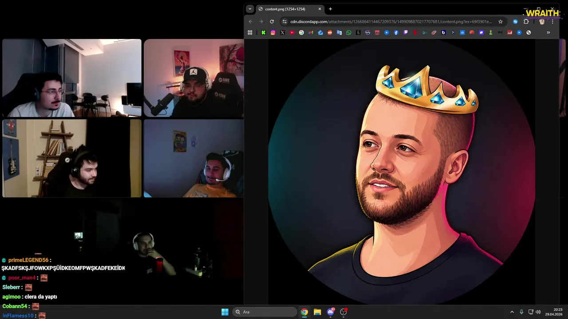Go forward in Chrome

(x=261, y=21)
